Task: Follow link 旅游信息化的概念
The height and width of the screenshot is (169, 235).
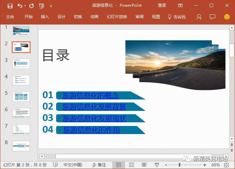Action: coord(91,95)
